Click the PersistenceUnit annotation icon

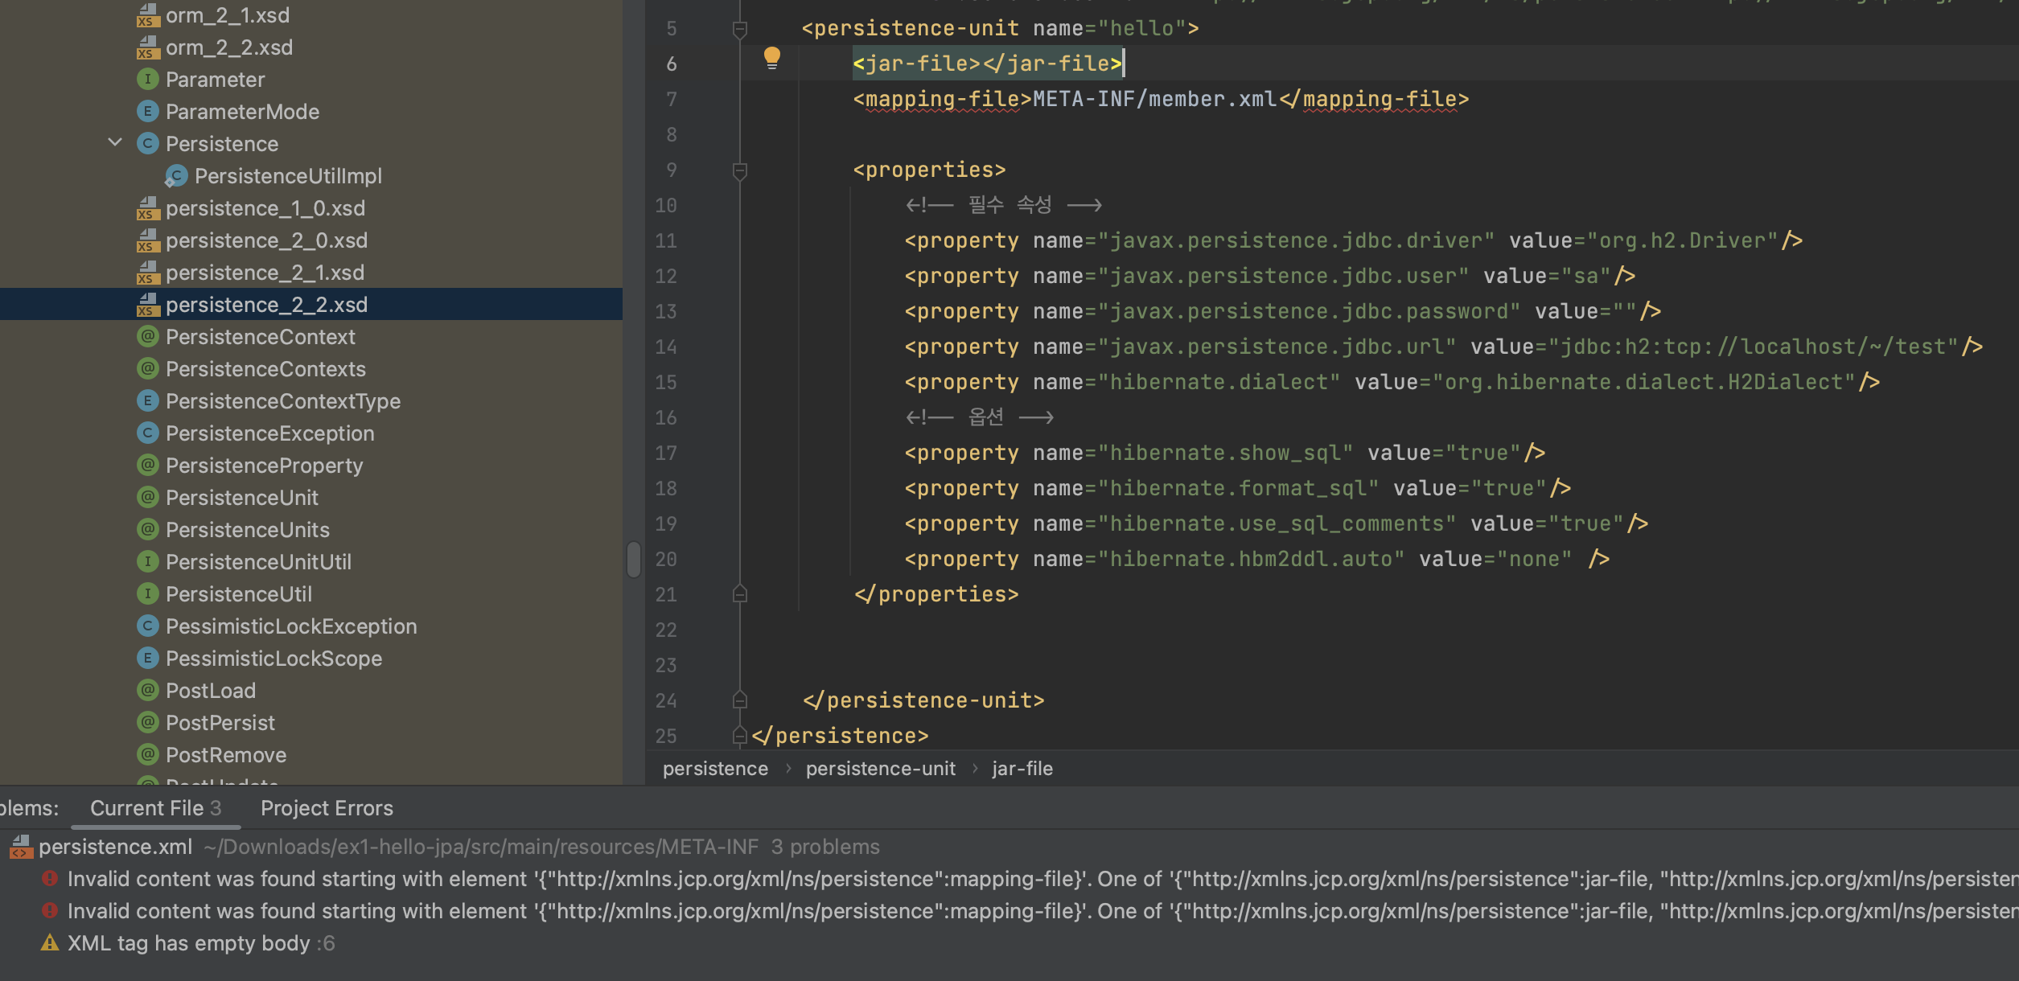point(147,497)
